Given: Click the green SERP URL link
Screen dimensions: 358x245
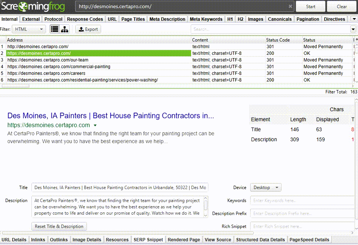Looking at the screenshot, I should coord(48,125).
